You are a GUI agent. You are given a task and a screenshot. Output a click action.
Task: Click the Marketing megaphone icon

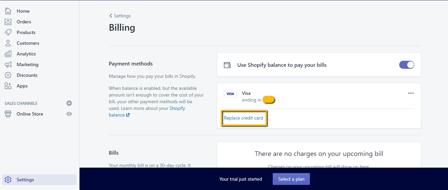8,64
